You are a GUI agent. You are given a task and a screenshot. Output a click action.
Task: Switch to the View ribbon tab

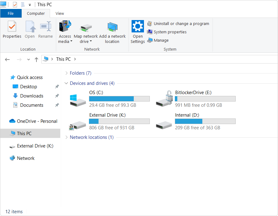pos(60,14)
